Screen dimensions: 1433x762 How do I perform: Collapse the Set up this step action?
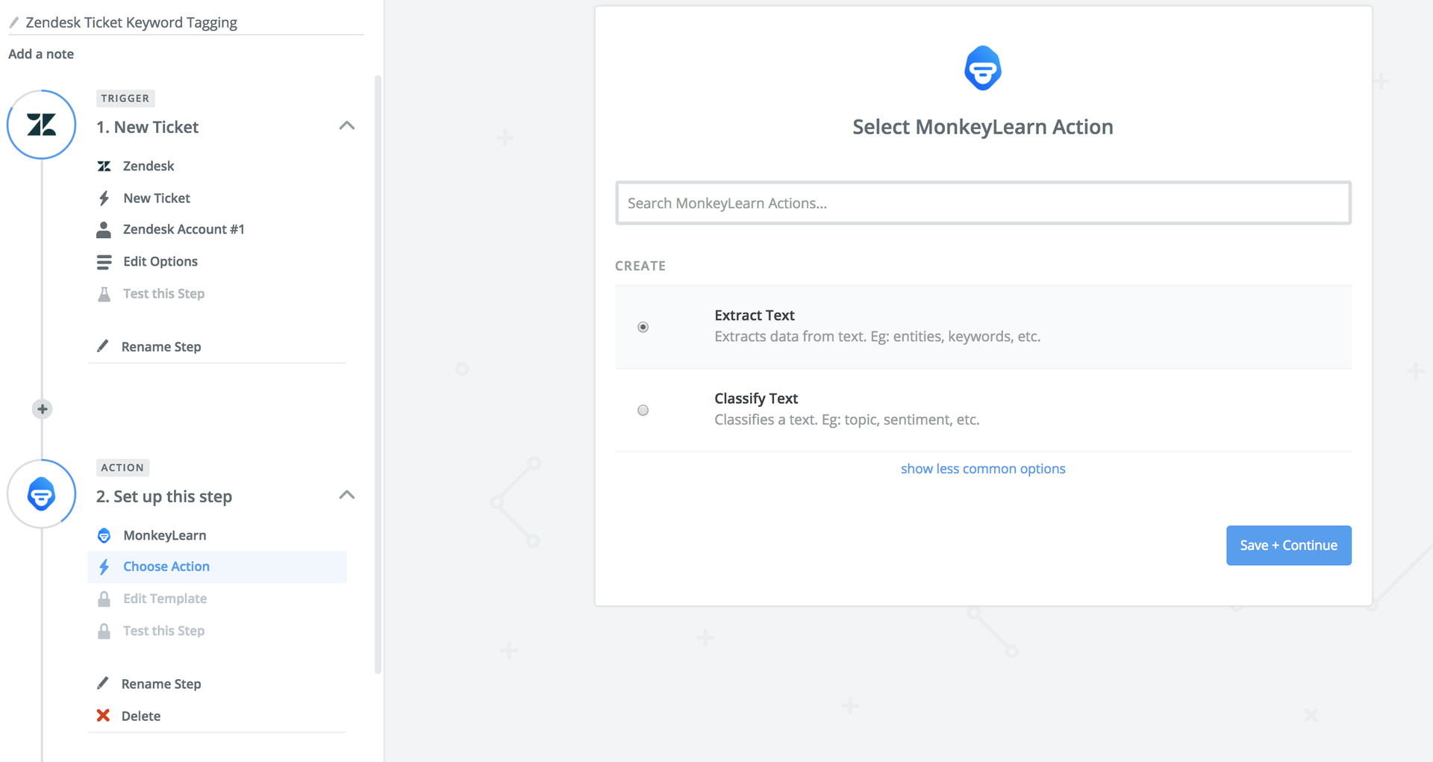coord(347,495)
